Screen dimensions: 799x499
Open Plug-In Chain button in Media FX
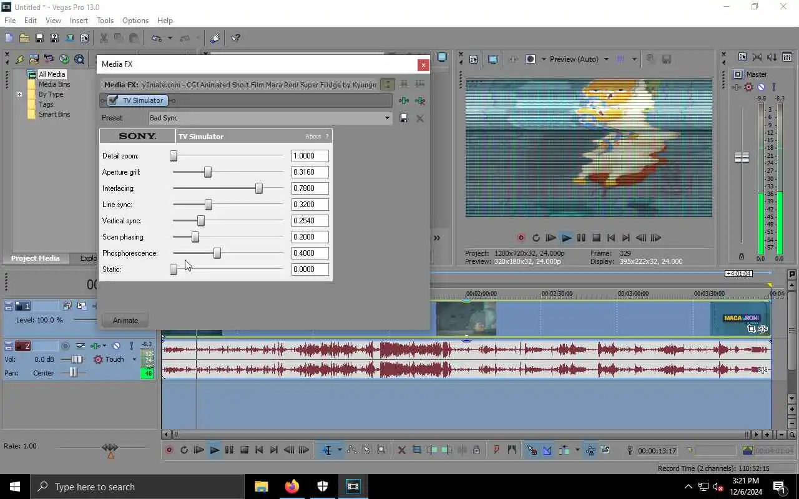[404, 100]
